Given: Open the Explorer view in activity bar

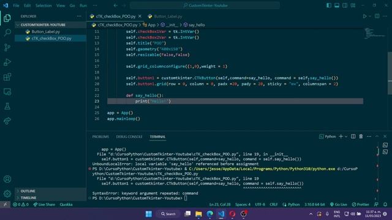Looking at the screenshot, I should click(7, 18).
